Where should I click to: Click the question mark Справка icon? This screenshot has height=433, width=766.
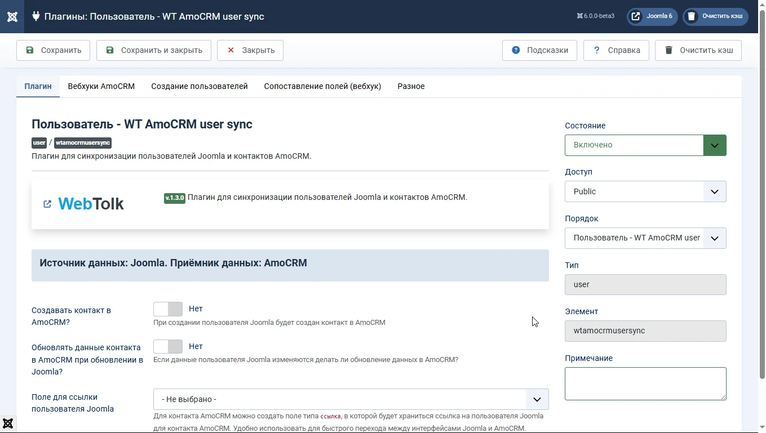596,50
